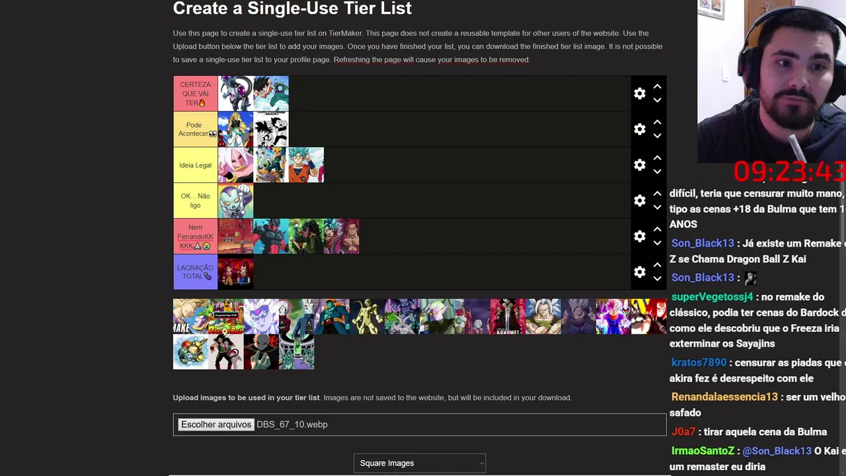The width and height of the screenshot is (846, 476).
Task: Pick the unranked red sword KAKUMEI image
Action: tap(508, 317)
